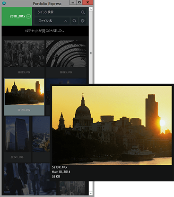This screenshot has width=174, height=197.
Task: Click the scrollbar thumb grip
Action: [91, 53]
